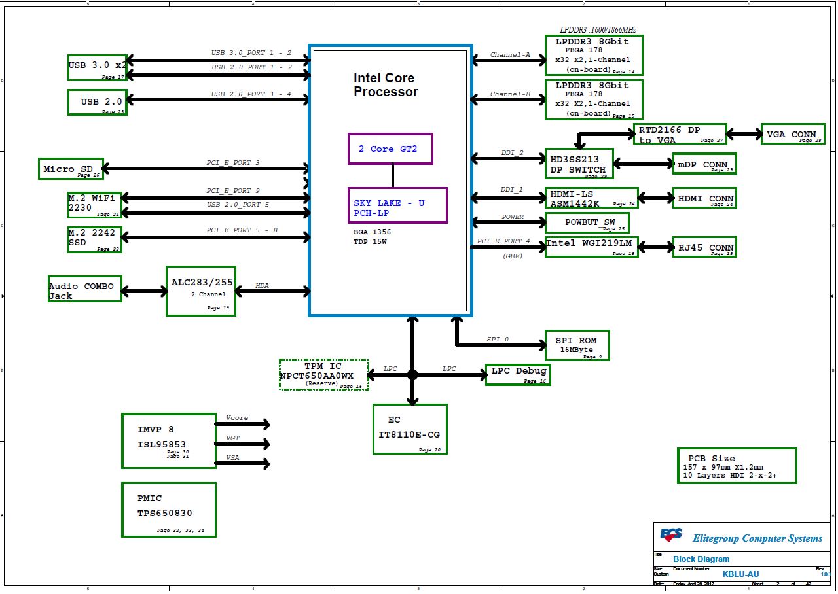Select the 2 Core GT2 box

pyautogui.click(x=390, y=149)
